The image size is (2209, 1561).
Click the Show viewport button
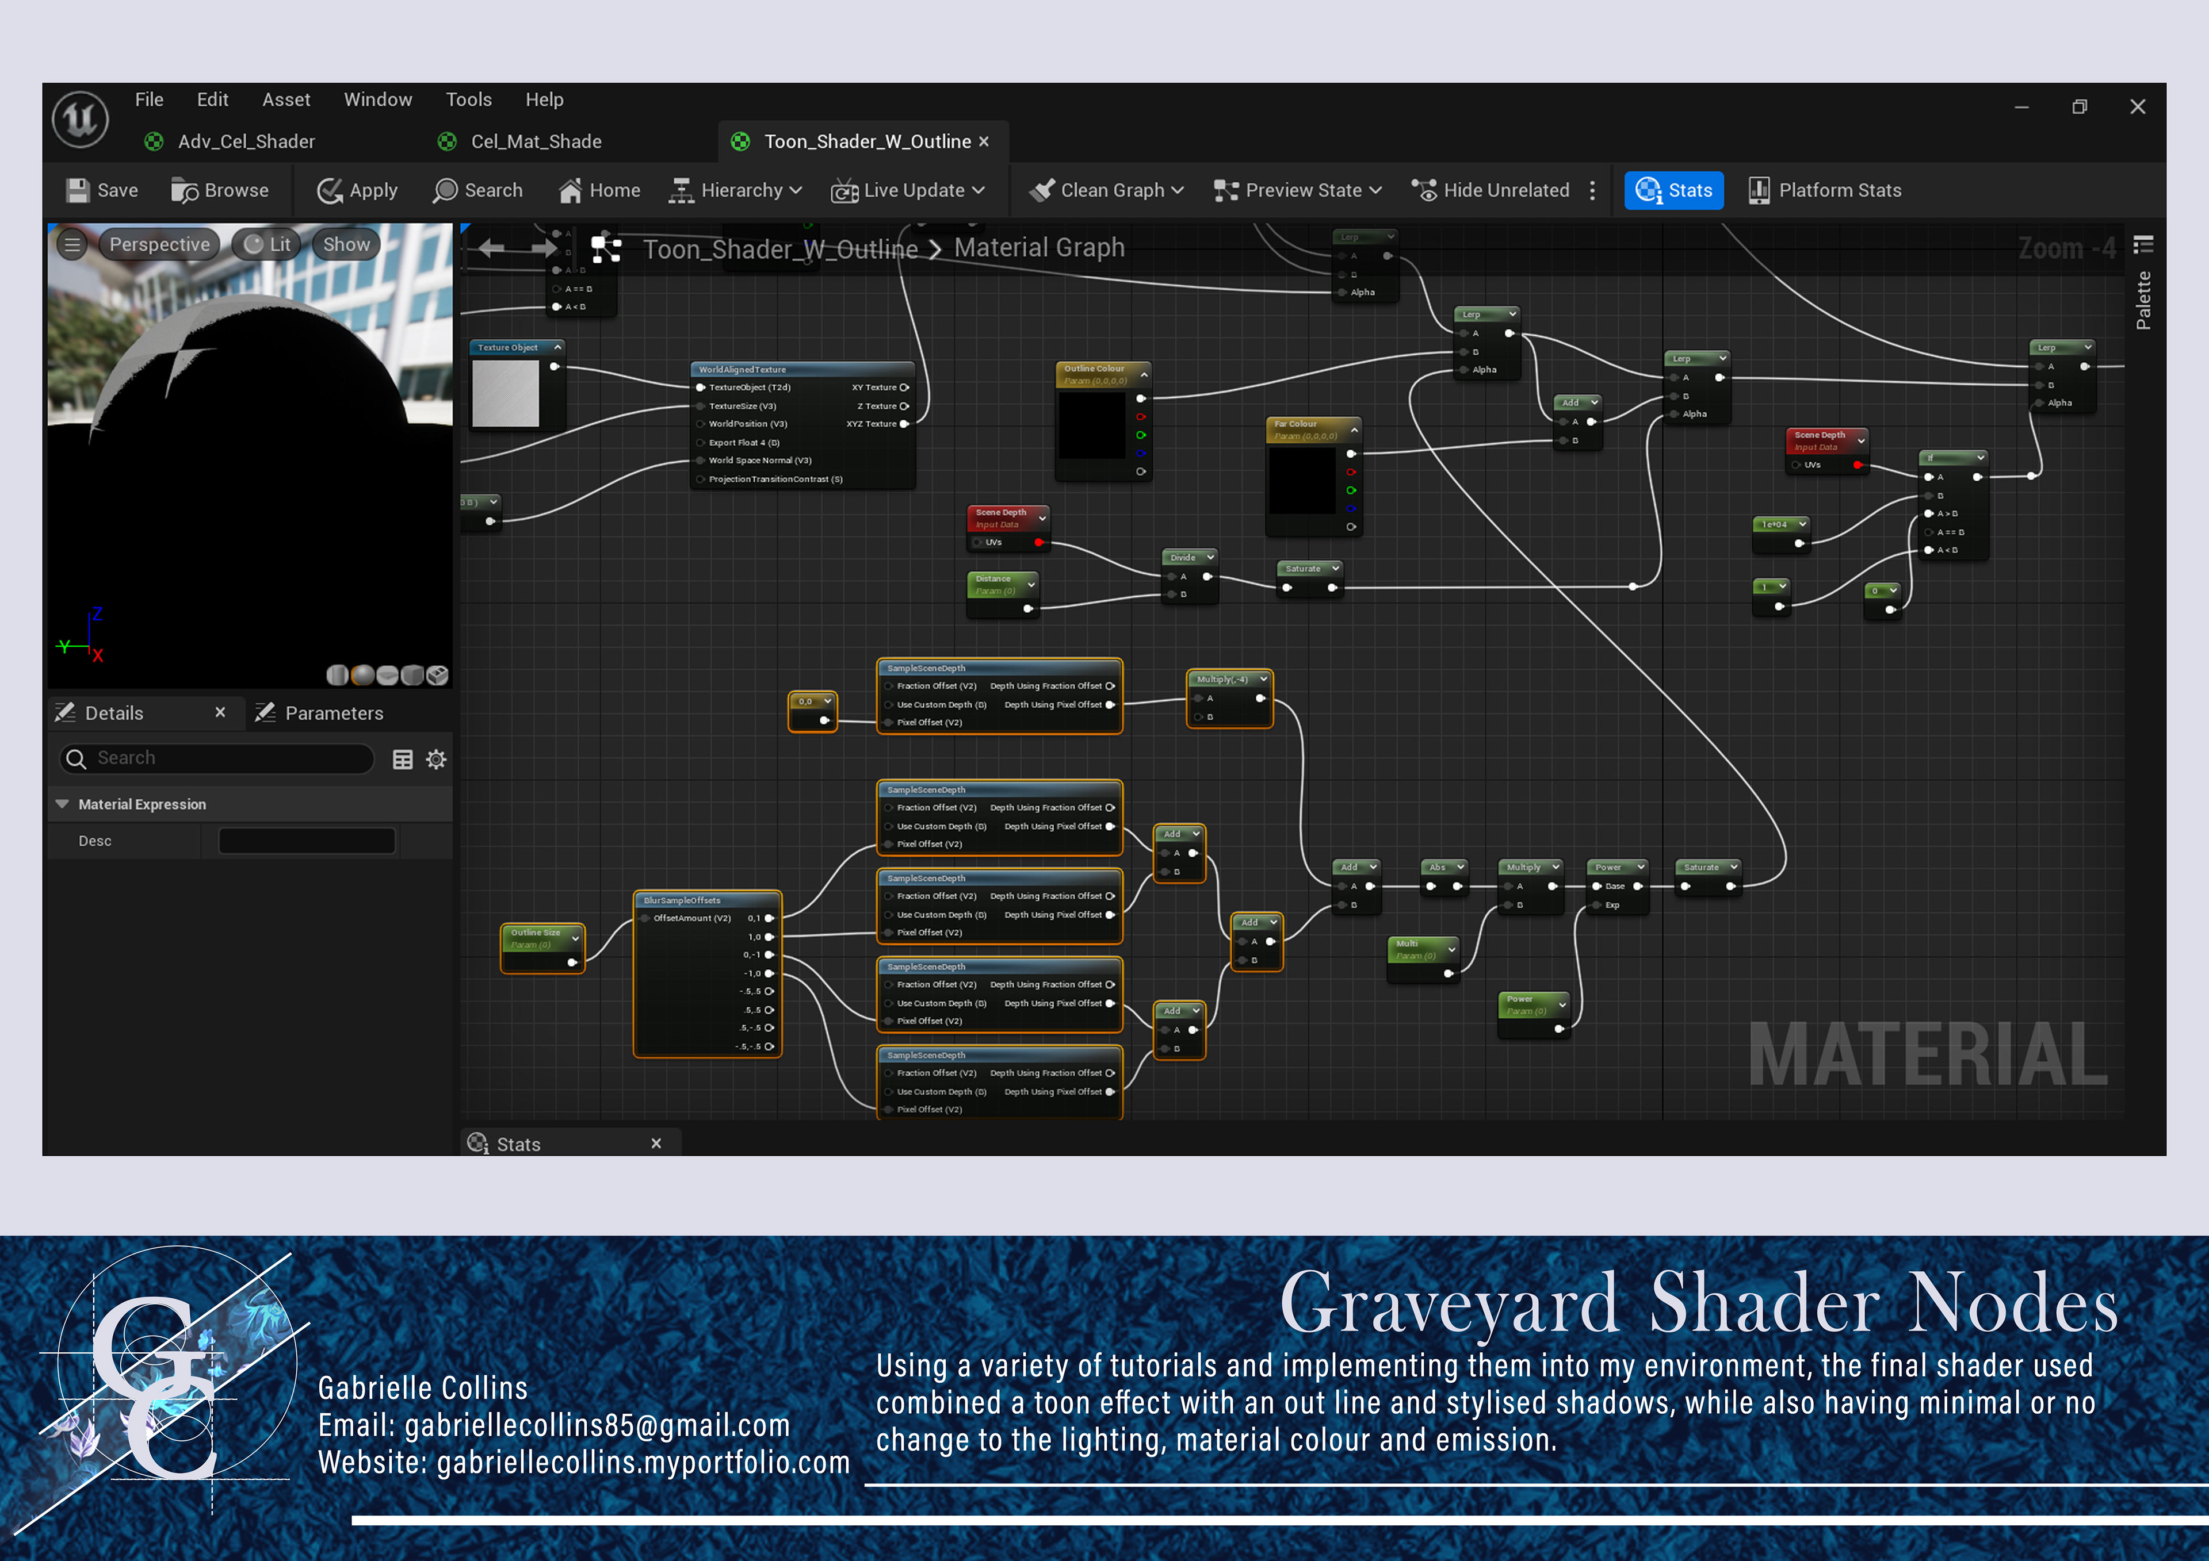(345, 244)
